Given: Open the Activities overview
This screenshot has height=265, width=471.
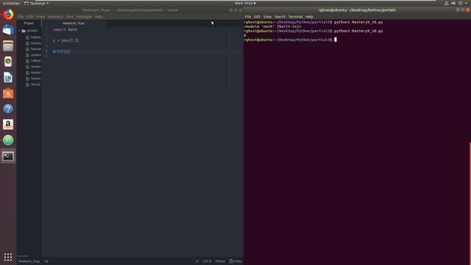Looking at the screenshot, I should tap(11, 3).
